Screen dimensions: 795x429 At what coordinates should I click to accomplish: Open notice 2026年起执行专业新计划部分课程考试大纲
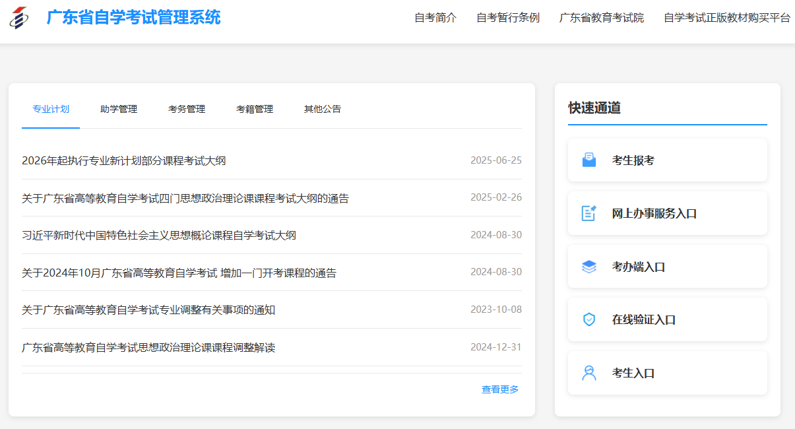point(124,160)
